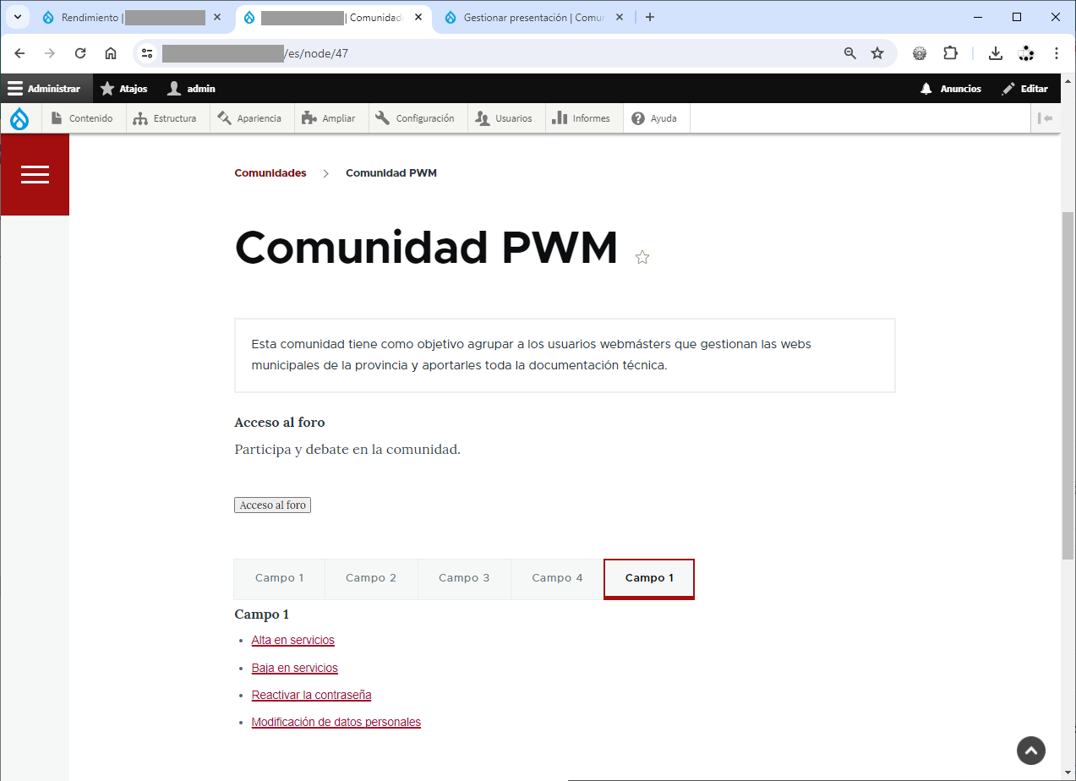Go forward in browser history
The height and width of the screenshot is (781, 1076).
click(50, 53)
